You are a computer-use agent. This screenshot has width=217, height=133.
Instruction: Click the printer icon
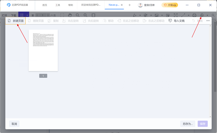point(194,15)
